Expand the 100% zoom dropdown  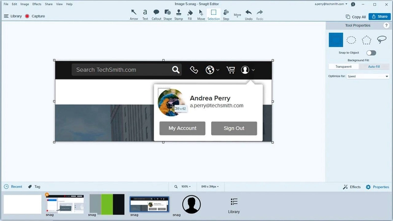tap(186, 187)
